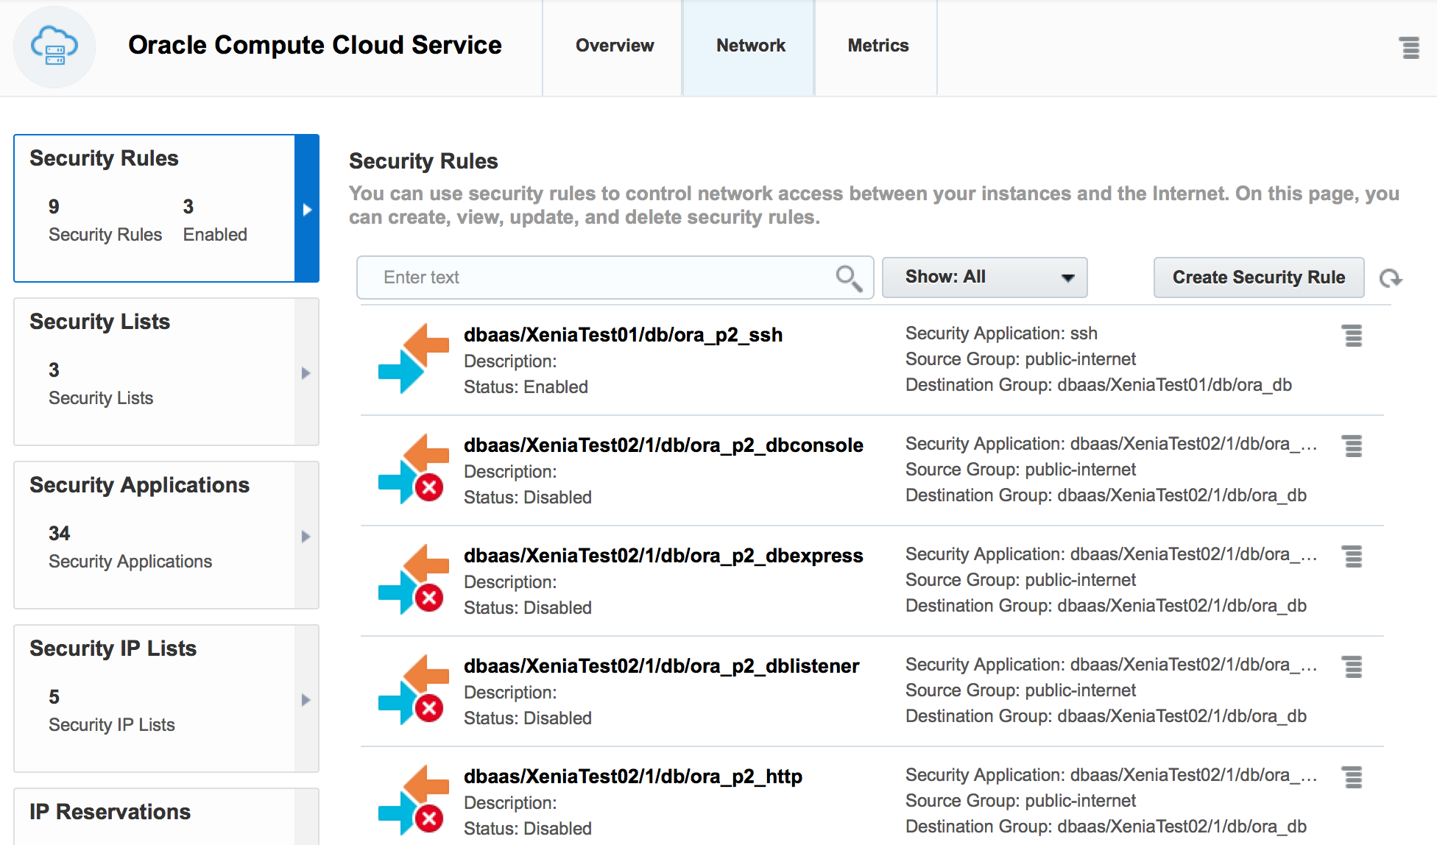1437x845 pixels.
Task: Open the action menu for the ora_p2_ssh rule
Action: click(1352, 335)
